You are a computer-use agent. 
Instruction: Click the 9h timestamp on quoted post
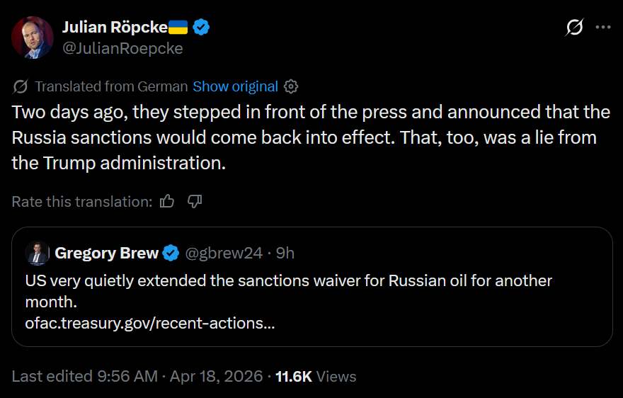click(x=285, y=253)
